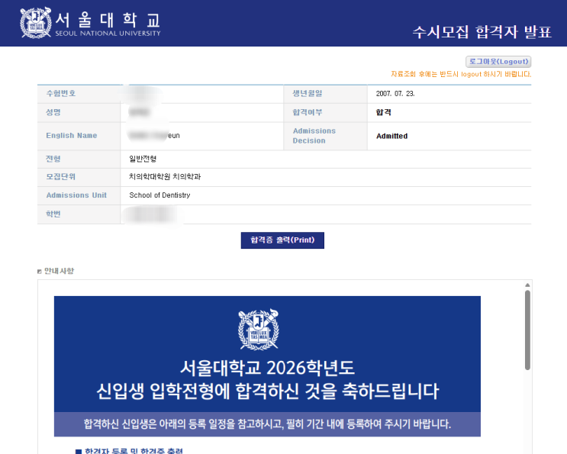Viewport: 567px width, 454px height.
Task: Click the 서울대학교 2026학년도 banner headline
Action: (x=267, y=368)
